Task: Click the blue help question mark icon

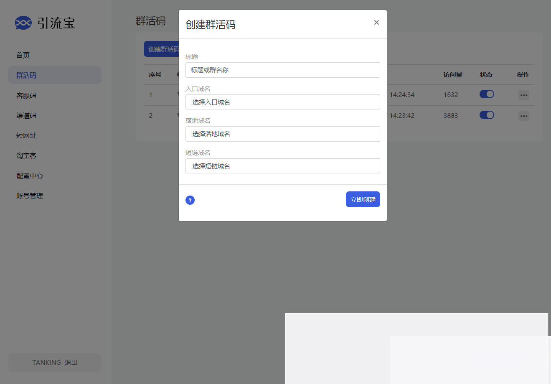Action: click(190, 200)
